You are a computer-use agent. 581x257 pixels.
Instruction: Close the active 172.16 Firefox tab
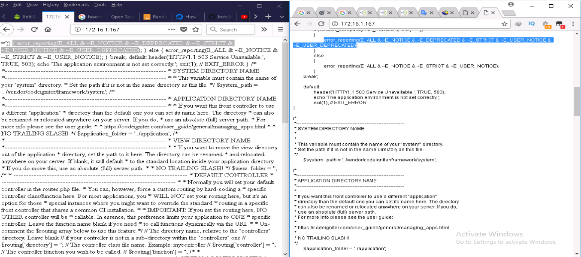(68, 17)
